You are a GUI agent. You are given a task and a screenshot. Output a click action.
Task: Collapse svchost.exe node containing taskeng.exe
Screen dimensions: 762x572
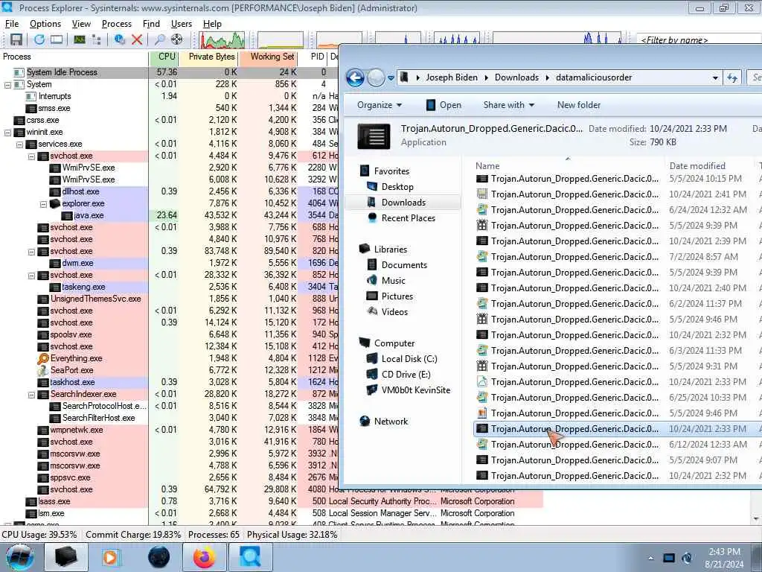pos(31,276)
